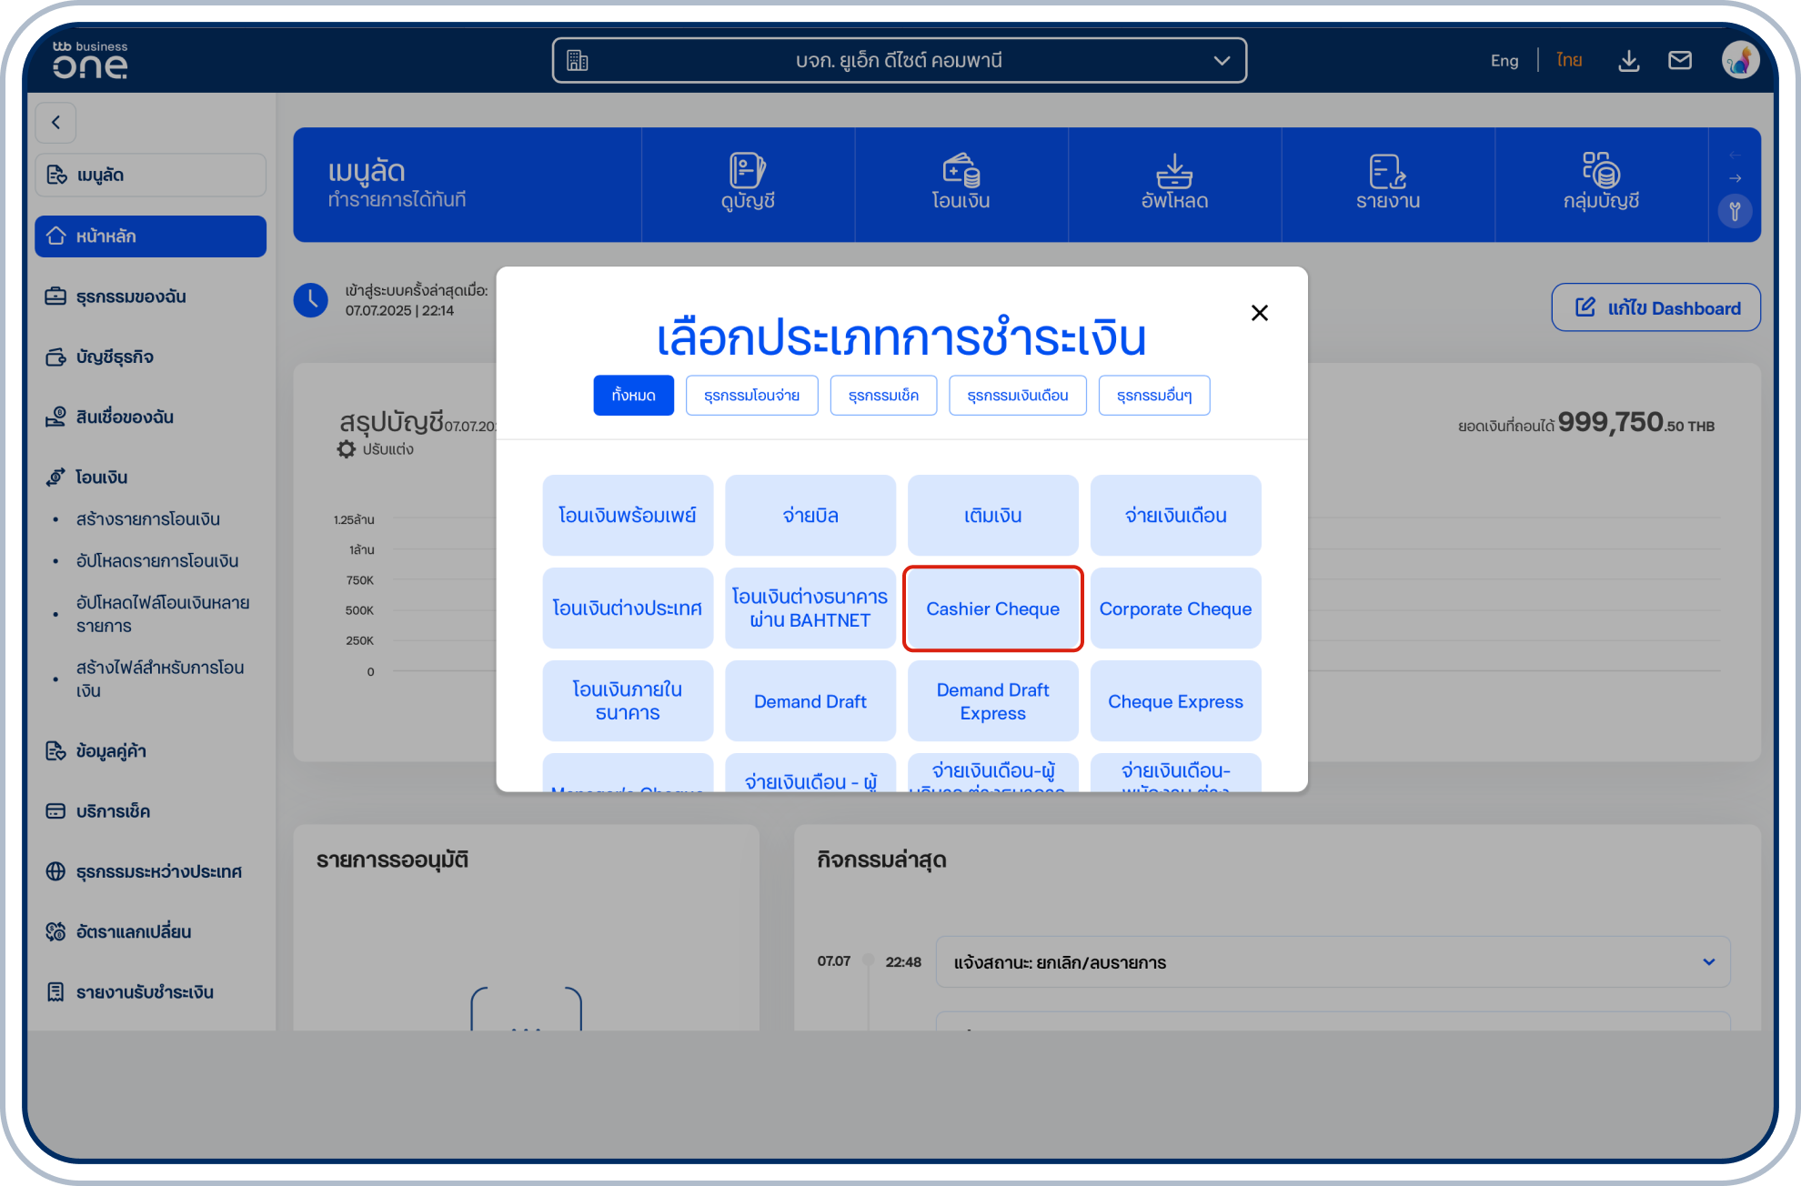Choose Demand Draft payment type

(x=810, y=701)
